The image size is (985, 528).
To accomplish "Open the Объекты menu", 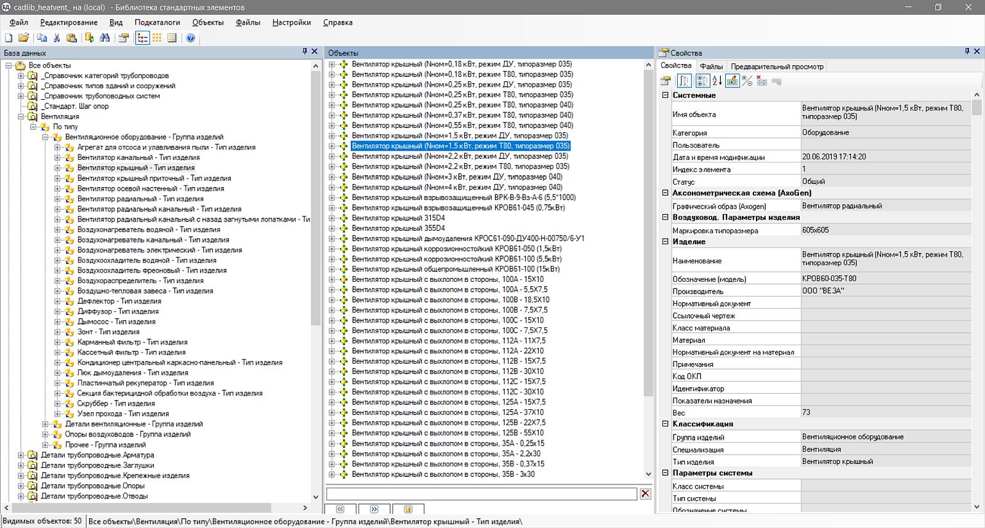I will coord(208,22).
